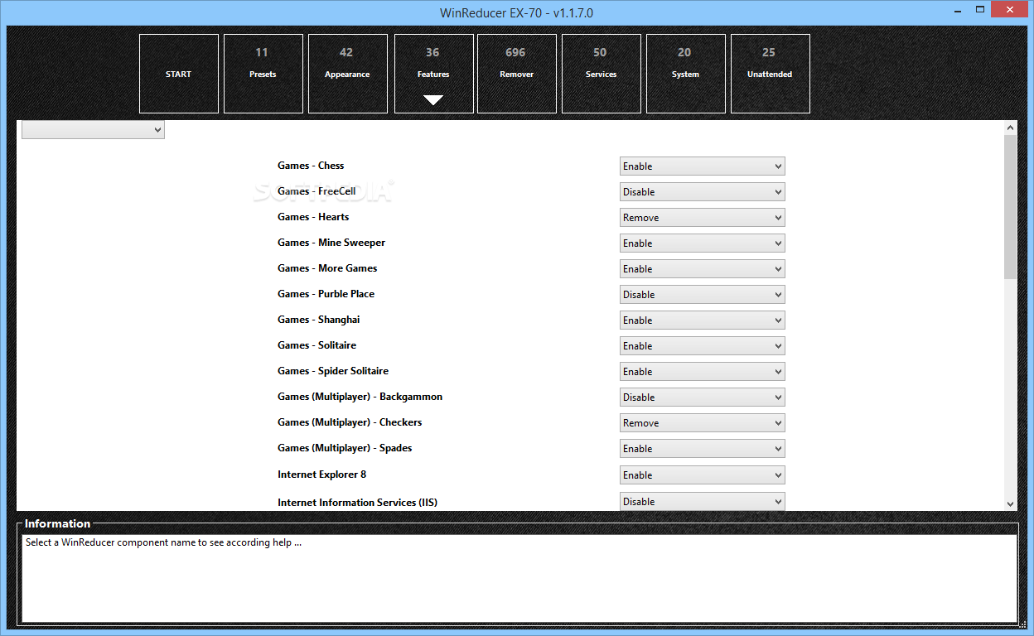Open the Games - More Games dropdown
The height and width of the screenshot is (636, 1034).
pyautogui.click(x=703, y=269)
